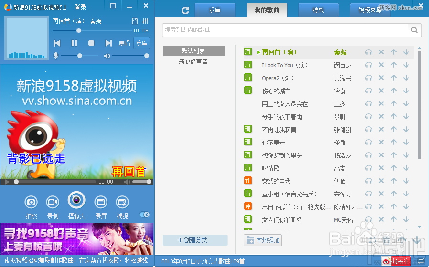Toggle the 乐库 button in player
Image resolution: width=429 pixels, height=267 pixels.
142,43
